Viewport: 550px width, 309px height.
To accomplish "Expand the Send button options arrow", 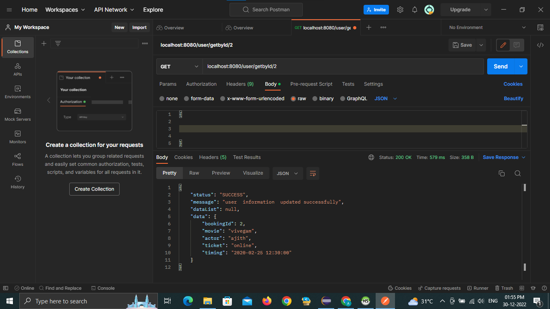I will [521, 66].
